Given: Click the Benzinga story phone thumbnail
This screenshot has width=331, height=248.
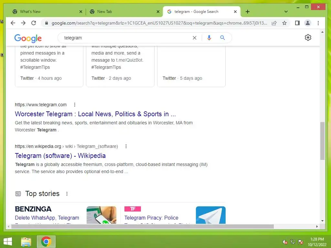Looking at the screenshot, I should pyautogui.click(x=101, y=215).
